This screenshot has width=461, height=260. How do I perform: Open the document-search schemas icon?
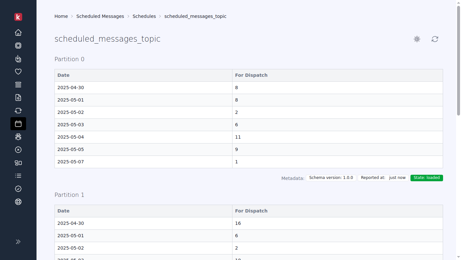18,98
